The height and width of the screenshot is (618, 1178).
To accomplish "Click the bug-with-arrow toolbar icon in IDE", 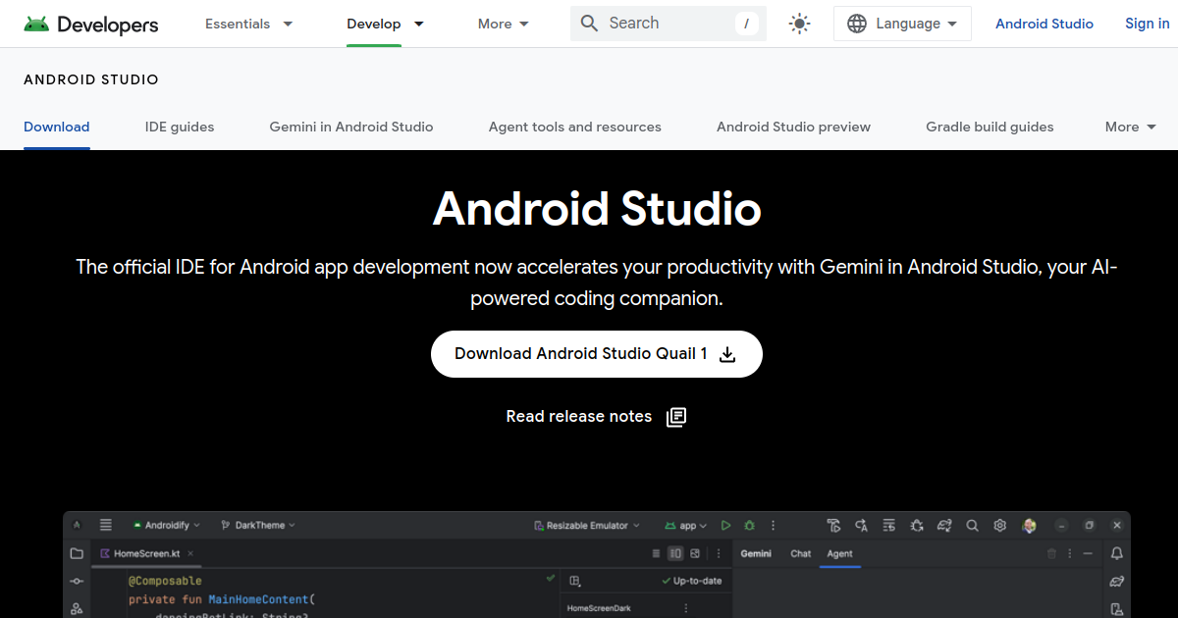I will 917,526.
